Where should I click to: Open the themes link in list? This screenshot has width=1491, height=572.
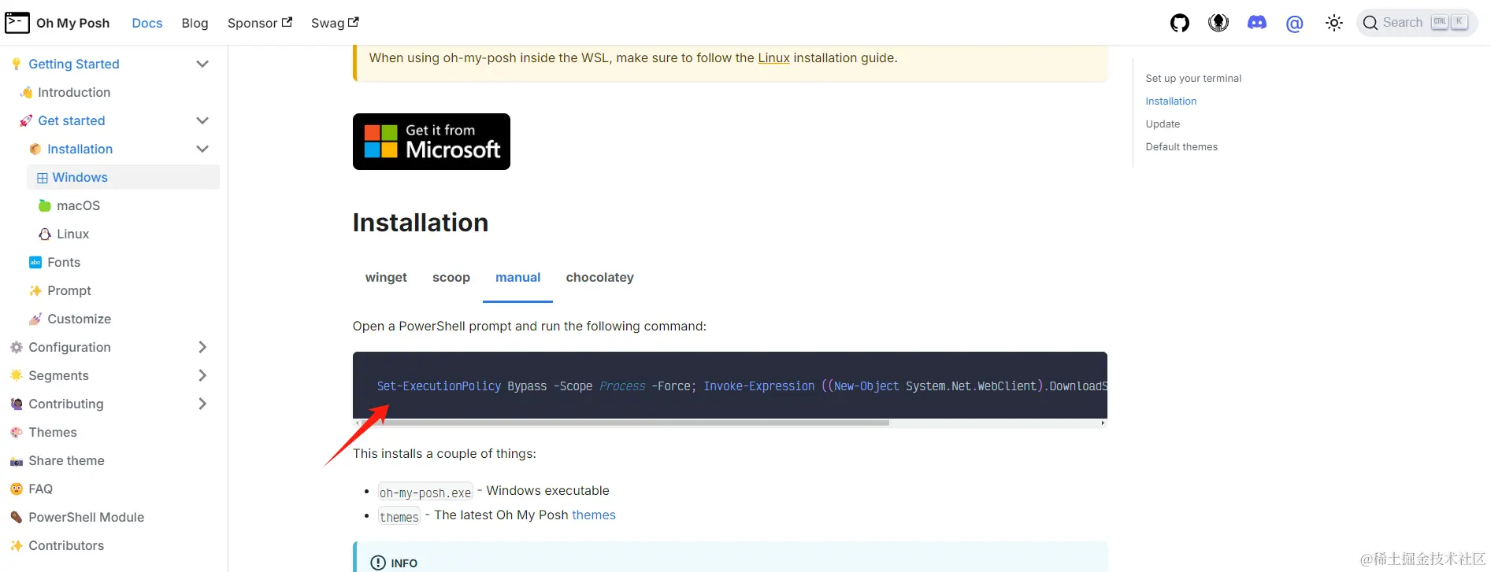coord(594,515)
